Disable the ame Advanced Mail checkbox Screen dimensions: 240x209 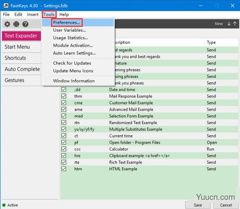[64, 109]
